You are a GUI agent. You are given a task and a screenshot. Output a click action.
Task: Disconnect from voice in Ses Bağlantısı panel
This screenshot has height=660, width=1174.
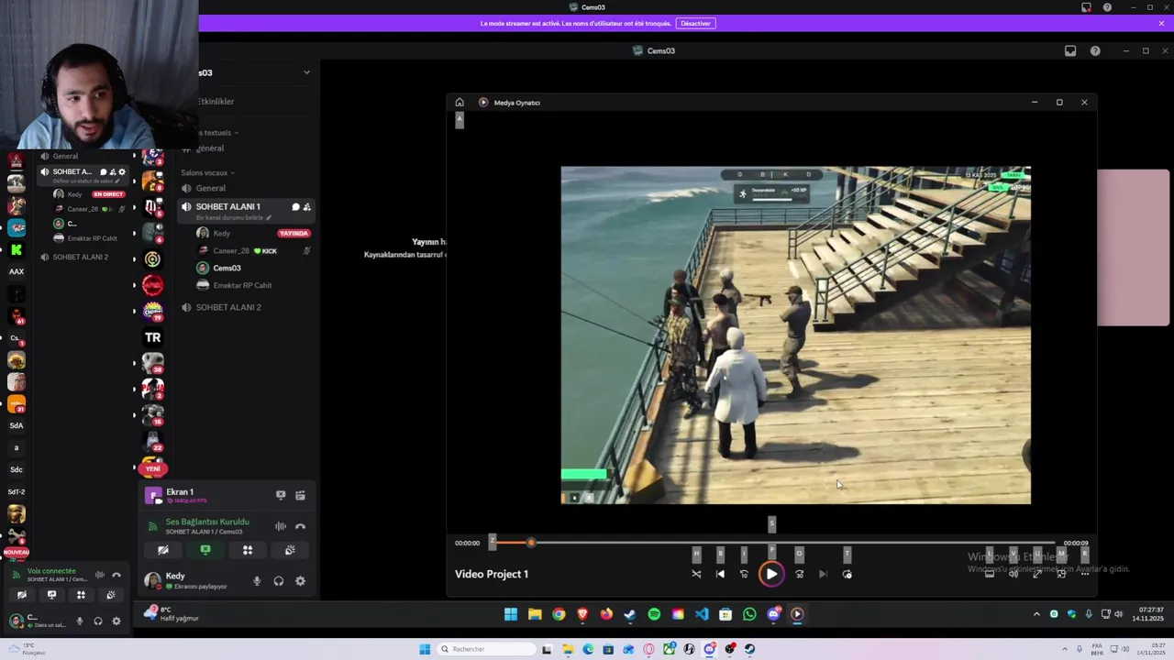point(300,526)
